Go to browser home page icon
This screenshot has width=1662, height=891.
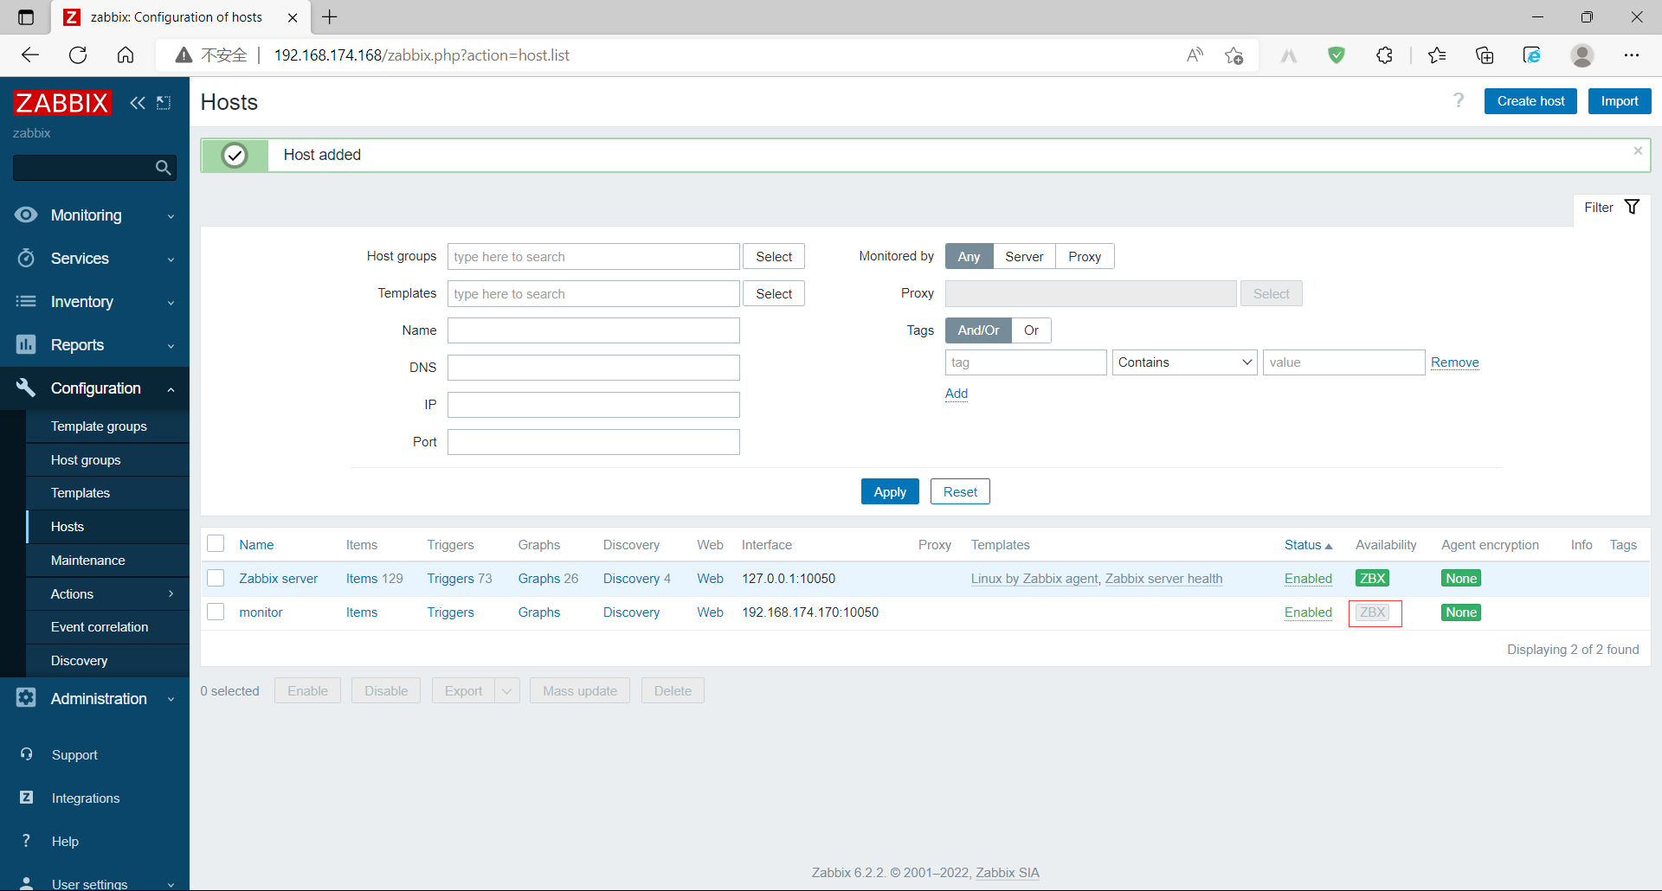click(x=126, y=55)
